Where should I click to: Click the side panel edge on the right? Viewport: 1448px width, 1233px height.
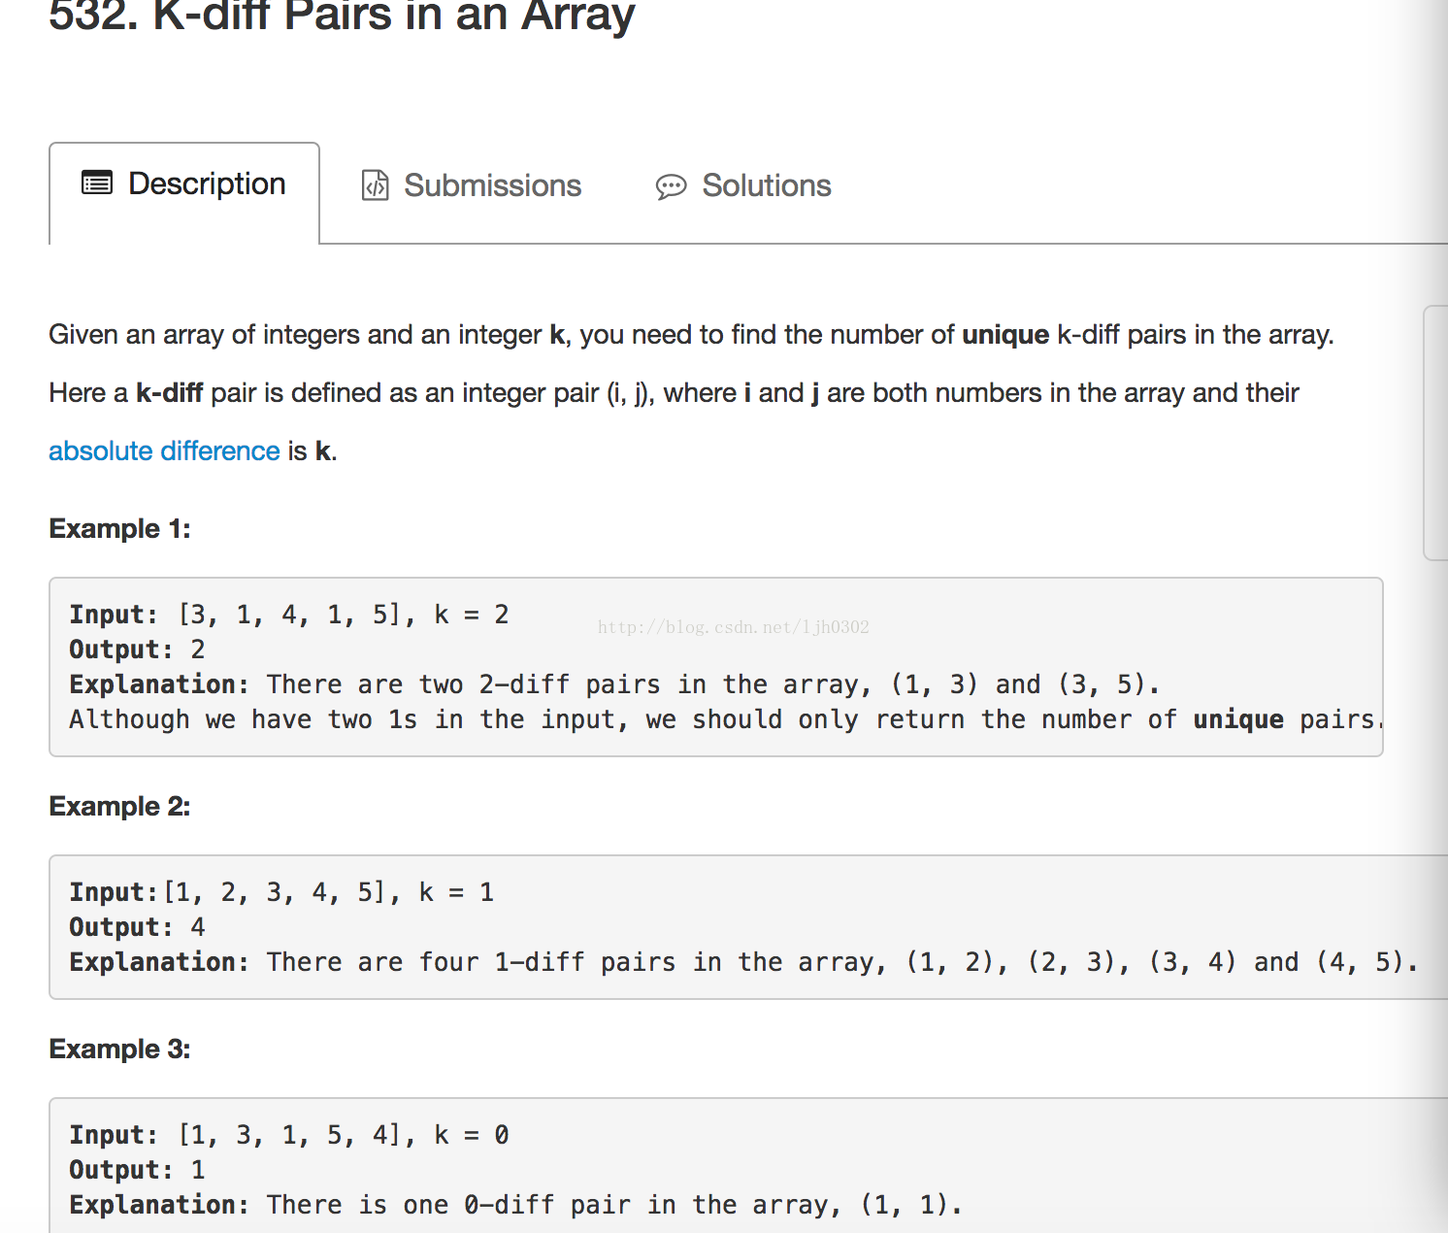click(x=1435, y=433)
